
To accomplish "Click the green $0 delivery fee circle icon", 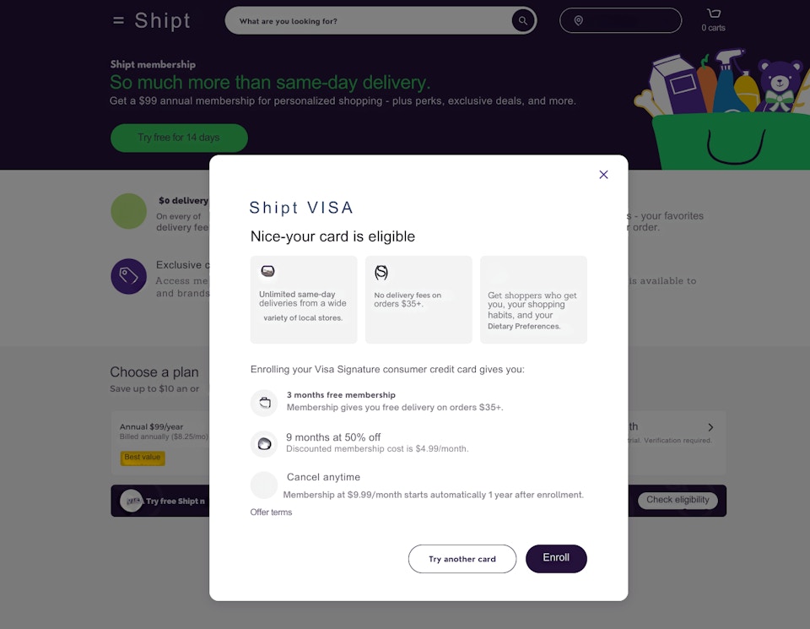I will [x=128, y=211].
